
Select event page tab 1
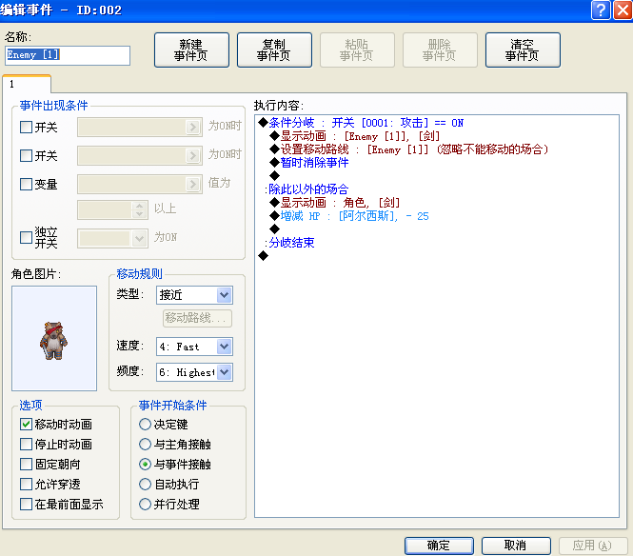pos(27,84)
